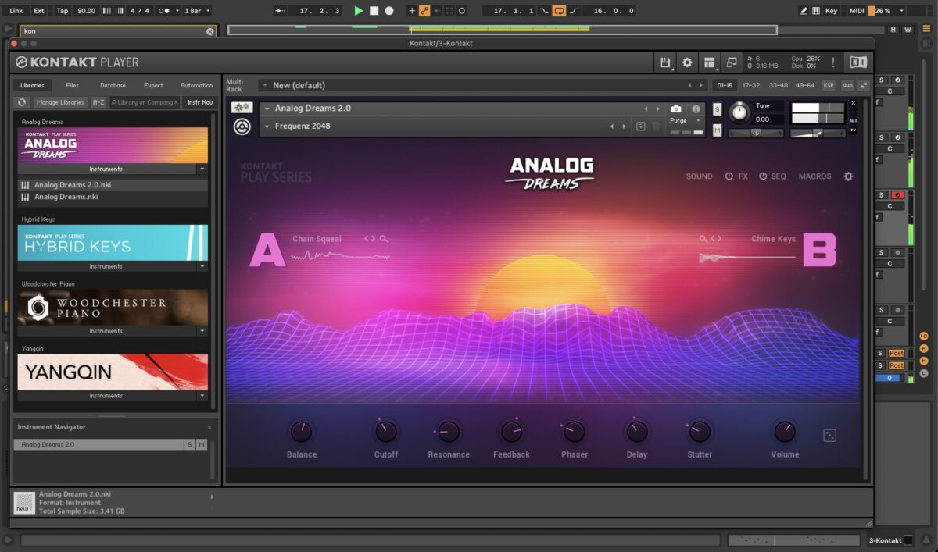The height and width of the screenshot is (552, 938).
Task: Click the NI logo button in Kontakt header
Action: (x=858, y=62)
